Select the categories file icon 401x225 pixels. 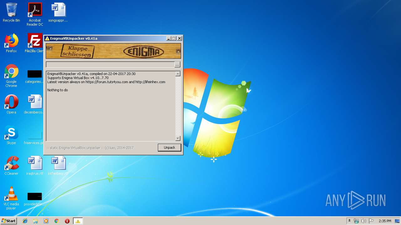coord(34,77)
